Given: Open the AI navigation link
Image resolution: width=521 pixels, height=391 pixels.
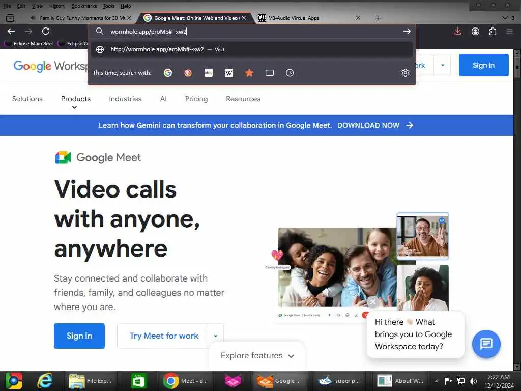Looking at the screenshot, I should (x=163, y=99).
